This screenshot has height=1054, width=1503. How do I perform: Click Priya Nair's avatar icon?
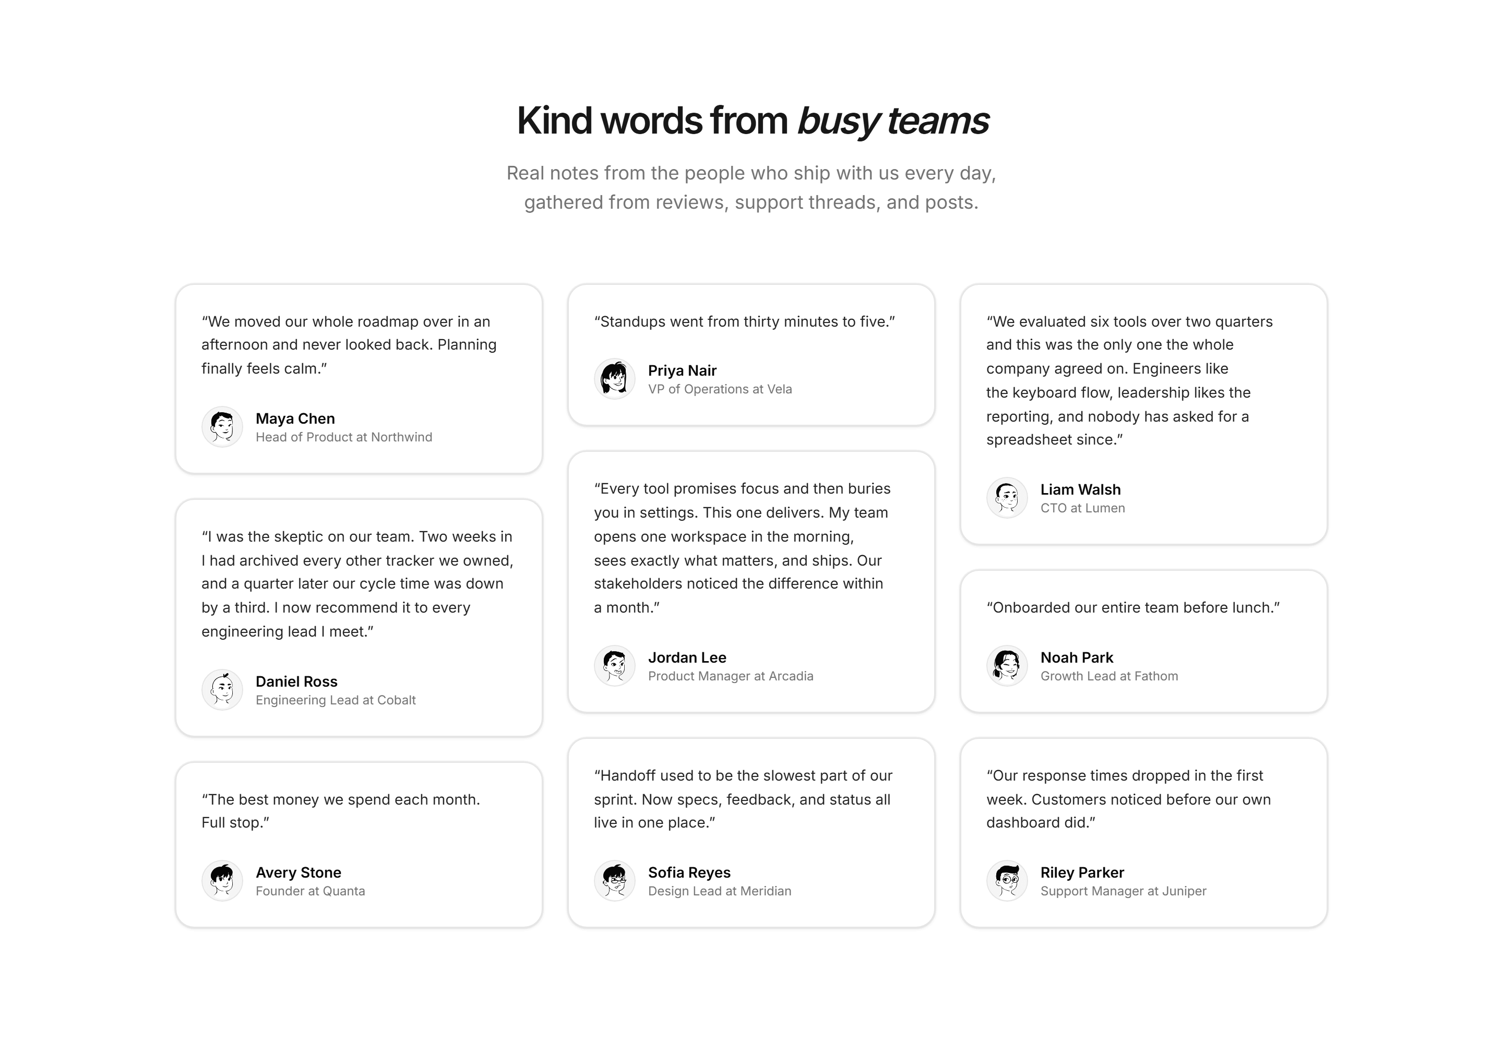click(x=615, y=379)
